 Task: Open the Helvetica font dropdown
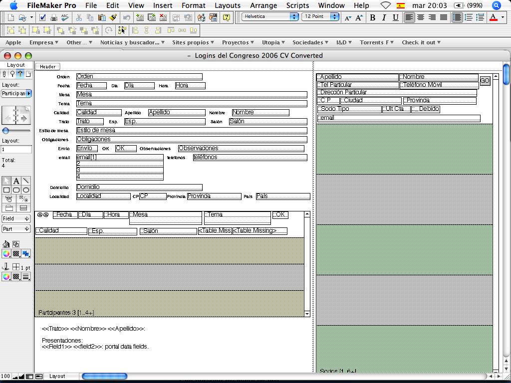pos(270,16)
